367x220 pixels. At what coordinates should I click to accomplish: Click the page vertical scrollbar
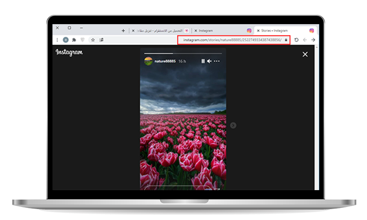317,118
